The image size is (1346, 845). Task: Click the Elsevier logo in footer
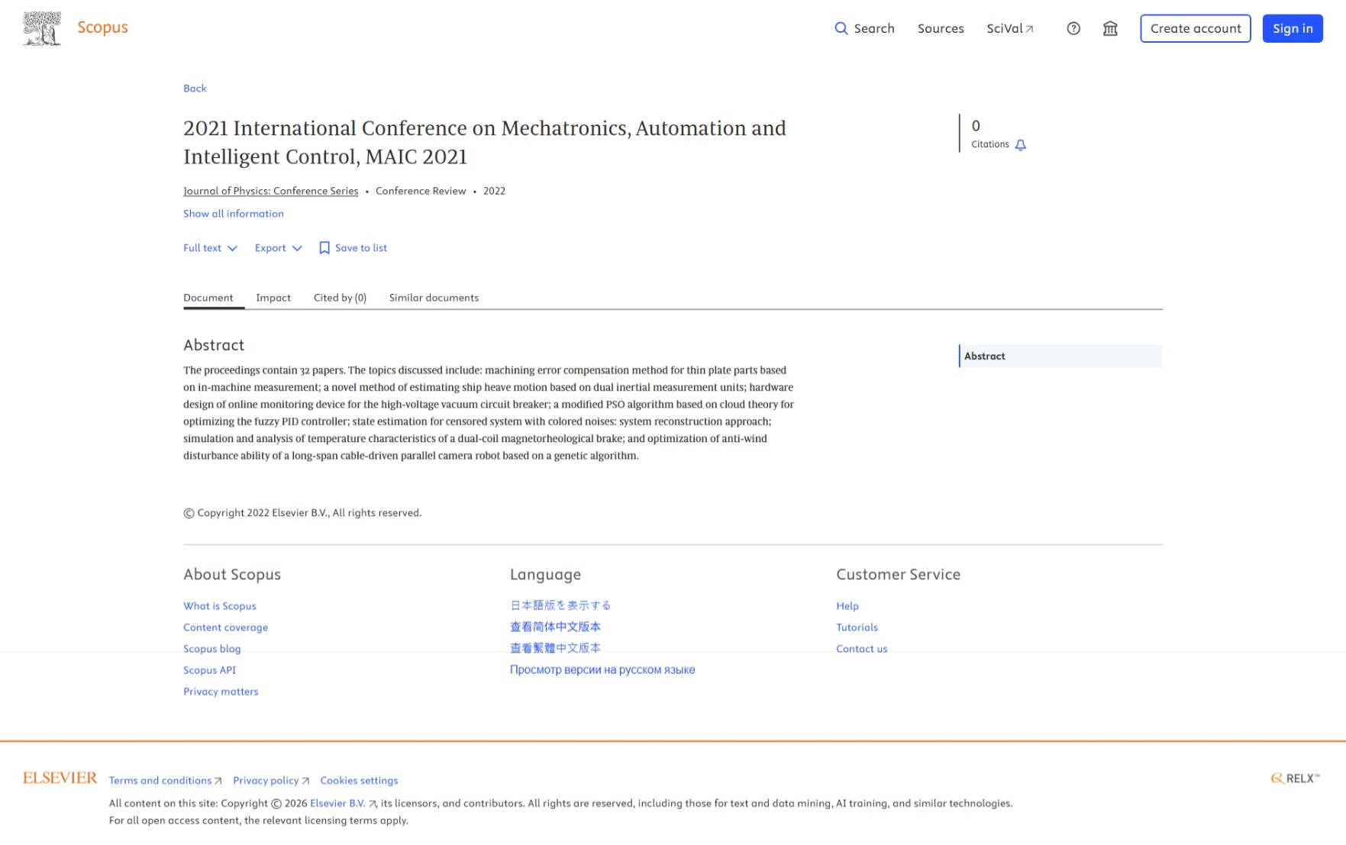(60, 778)
